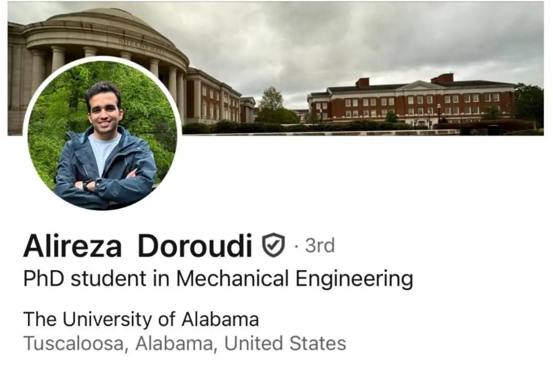Open The University of Alabama link

pyautogui.click(x=141, y=318)
